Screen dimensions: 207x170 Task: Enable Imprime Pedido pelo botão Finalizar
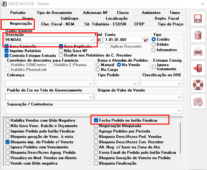[x=8, y=131]
